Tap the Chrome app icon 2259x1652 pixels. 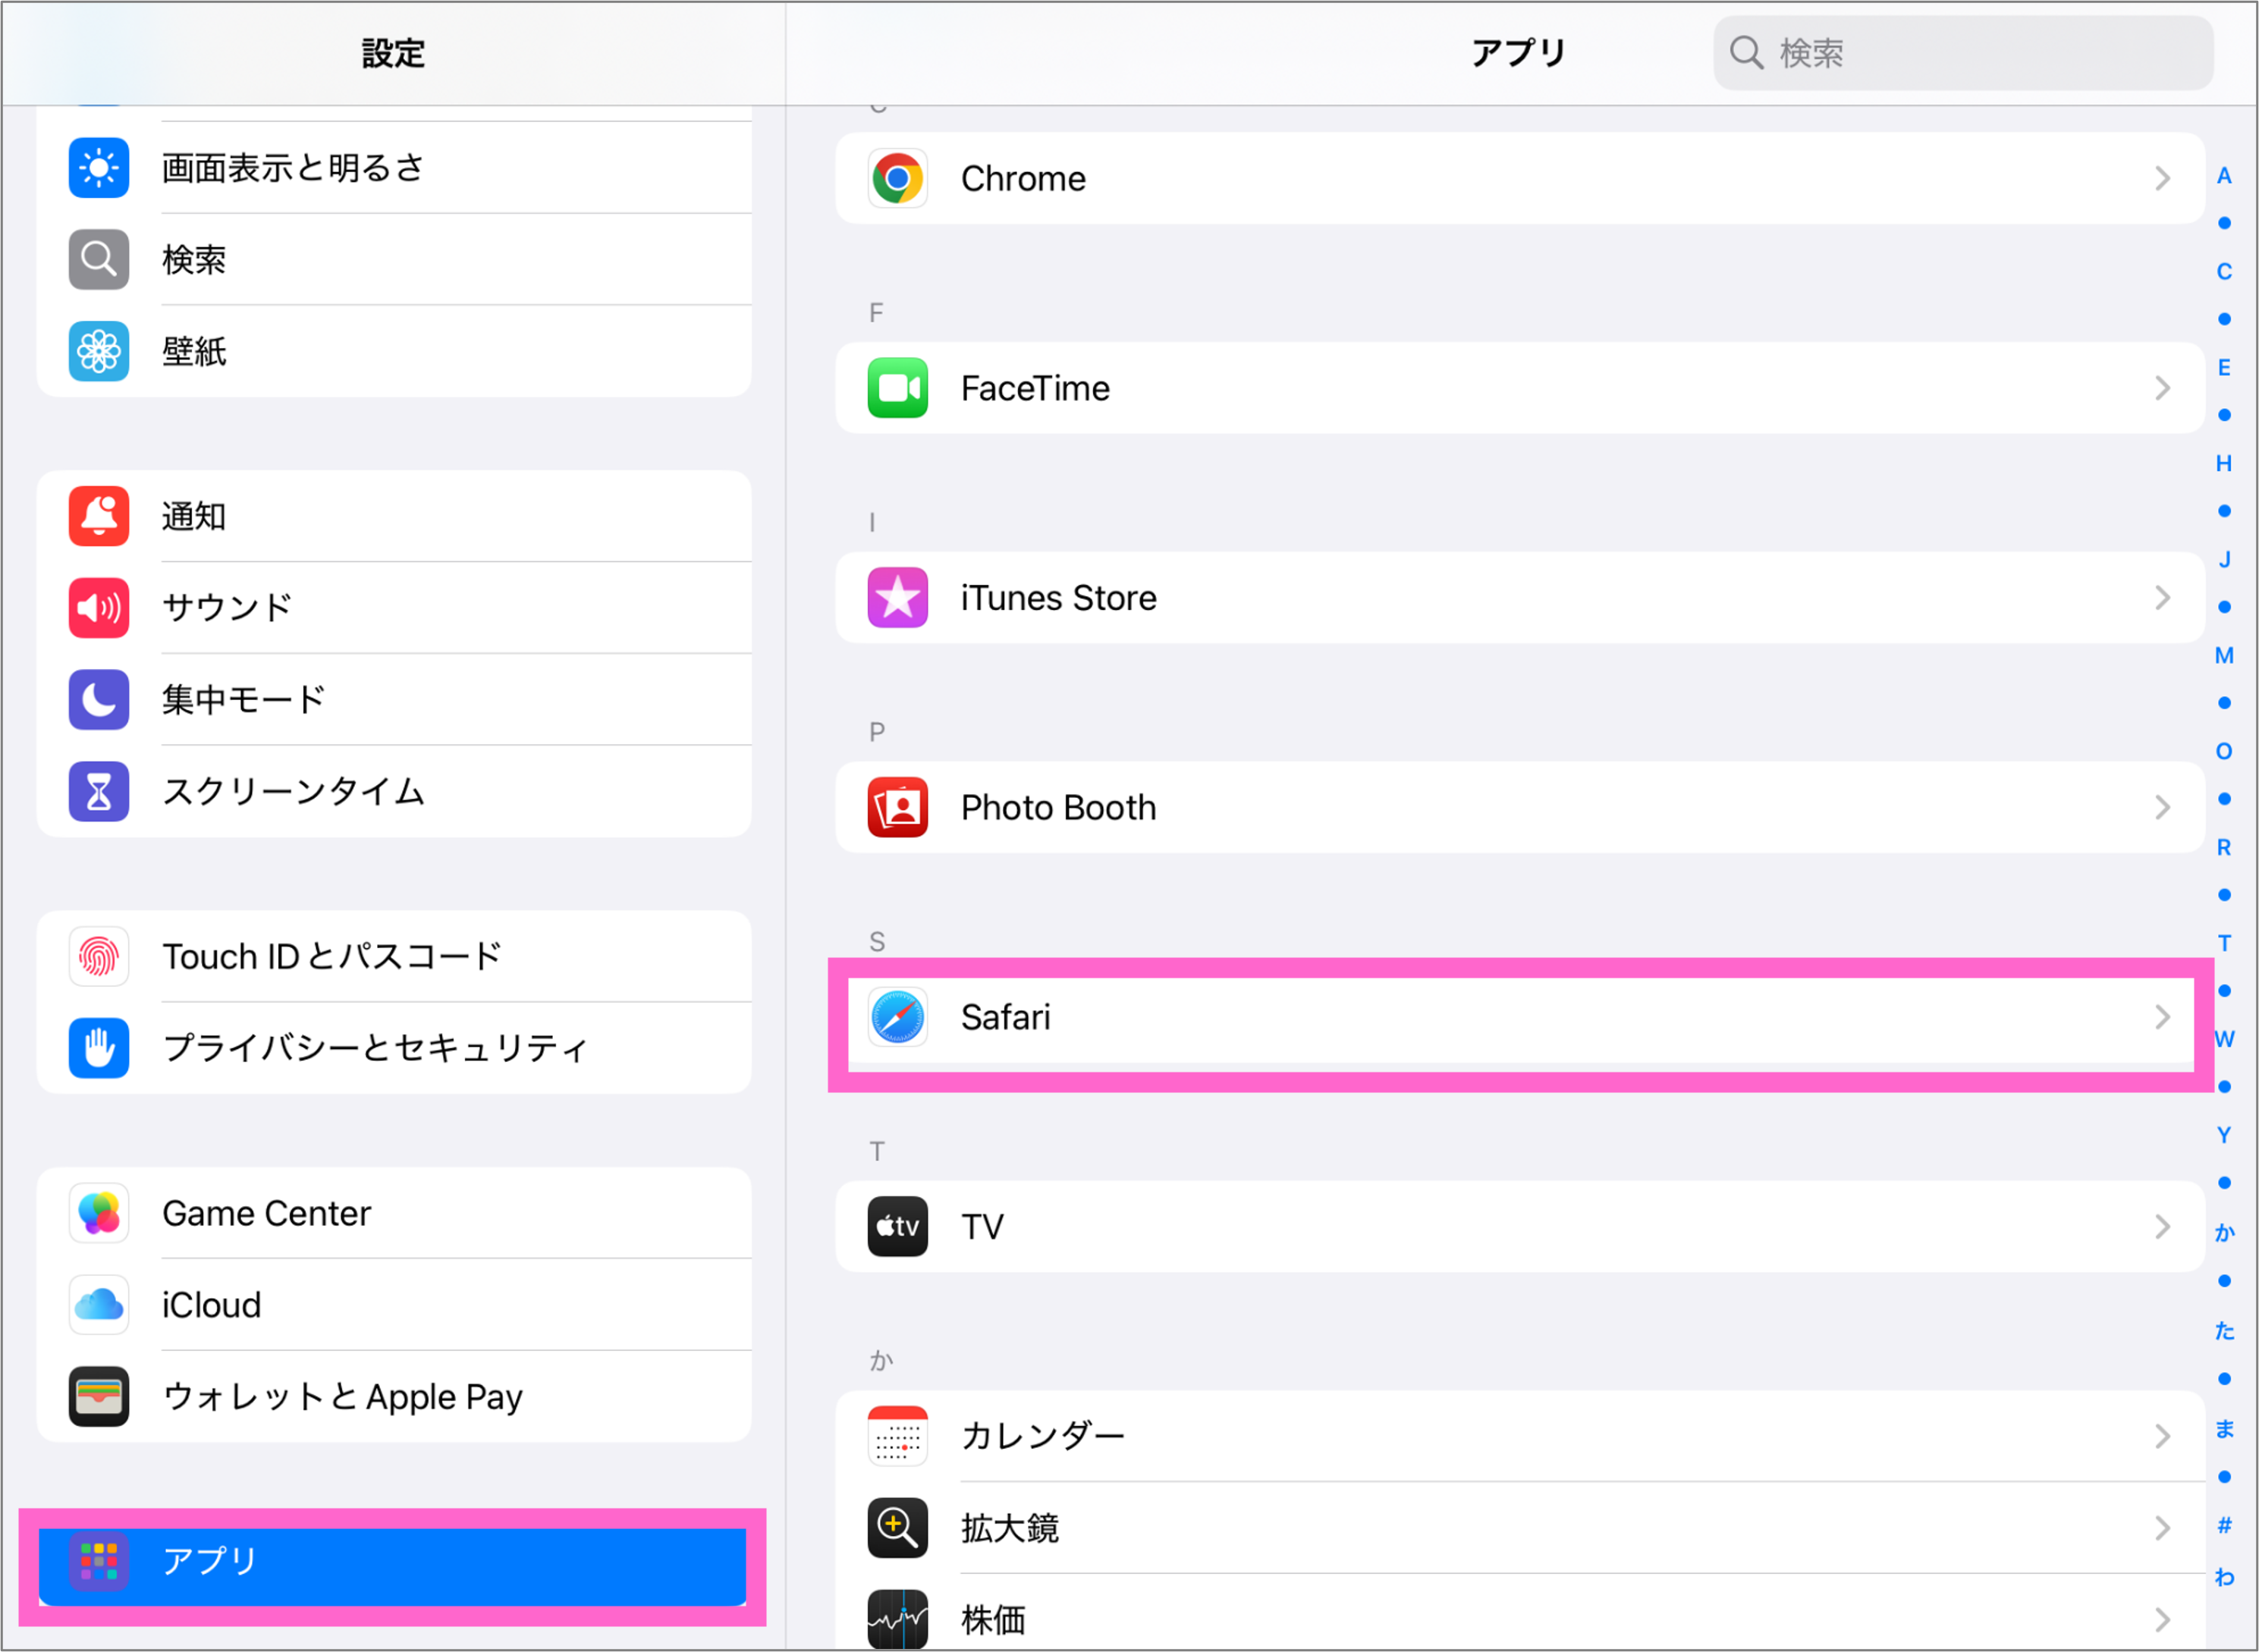tap(897, 179)
